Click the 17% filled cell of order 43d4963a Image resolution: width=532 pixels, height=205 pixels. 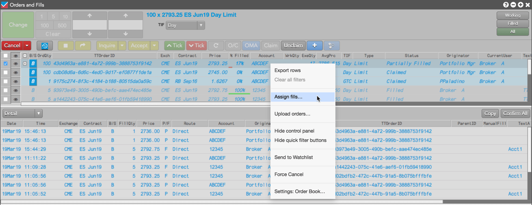[x=239, y=63]
